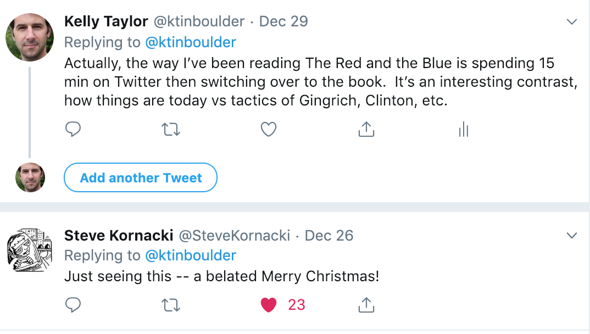Reply to Steve Kornacki's tweet
This screenshot has height=334, width=590.
pyautogui.click(x=73, y=305)
